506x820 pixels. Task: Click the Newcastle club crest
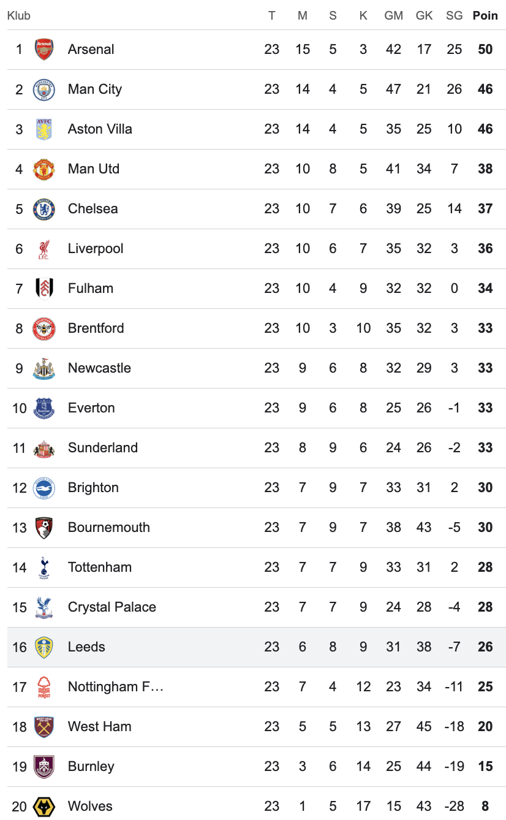coord(44,368)
